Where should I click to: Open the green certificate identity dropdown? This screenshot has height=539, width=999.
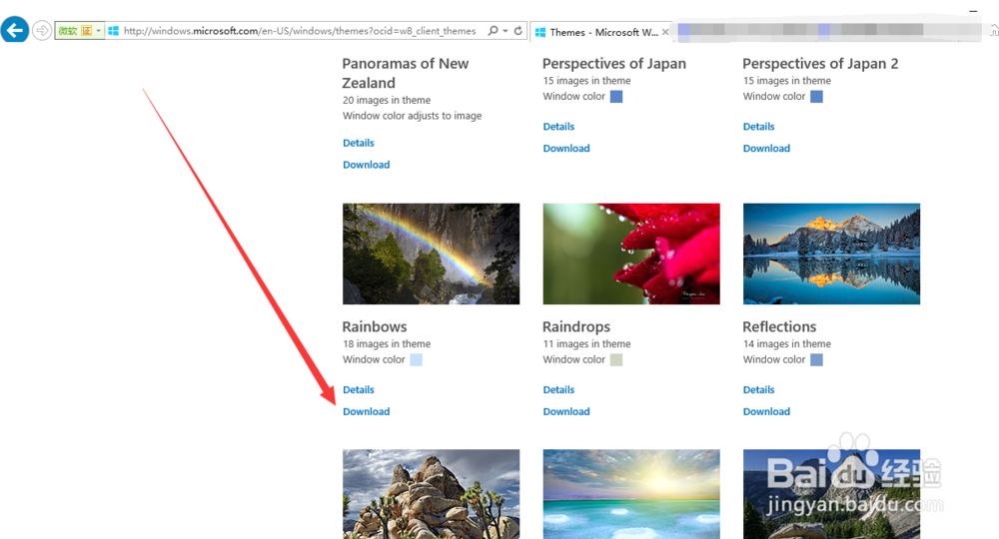tap(99, 31)
